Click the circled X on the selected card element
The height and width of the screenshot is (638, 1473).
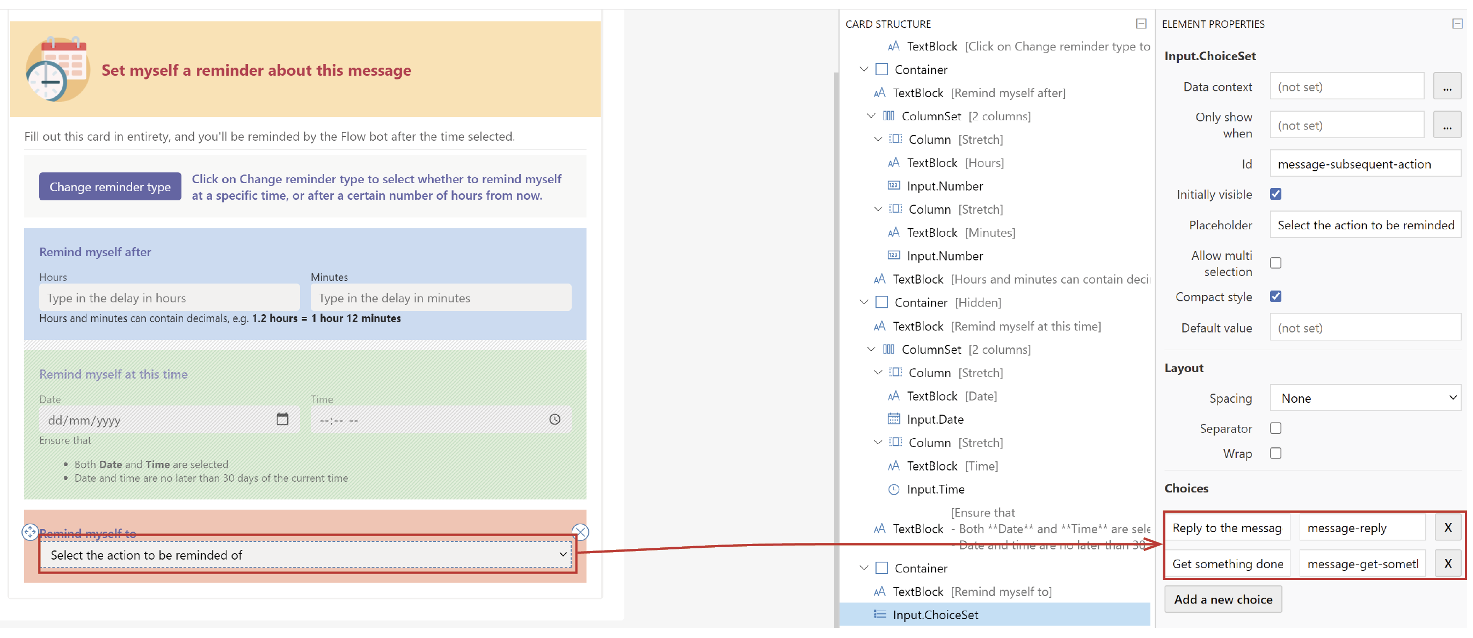click(580, 532)
